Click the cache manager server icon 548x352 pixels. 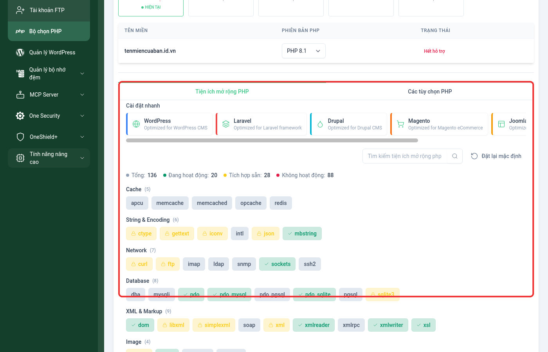point(20,74)
